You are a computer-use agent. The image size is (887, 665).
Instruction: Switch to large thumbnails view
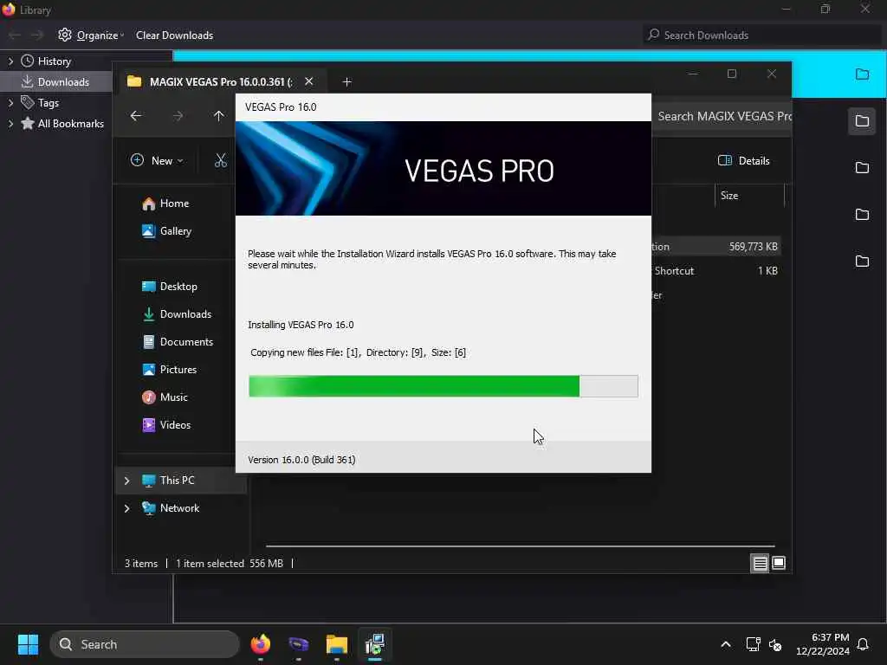[x=779, y=563]
